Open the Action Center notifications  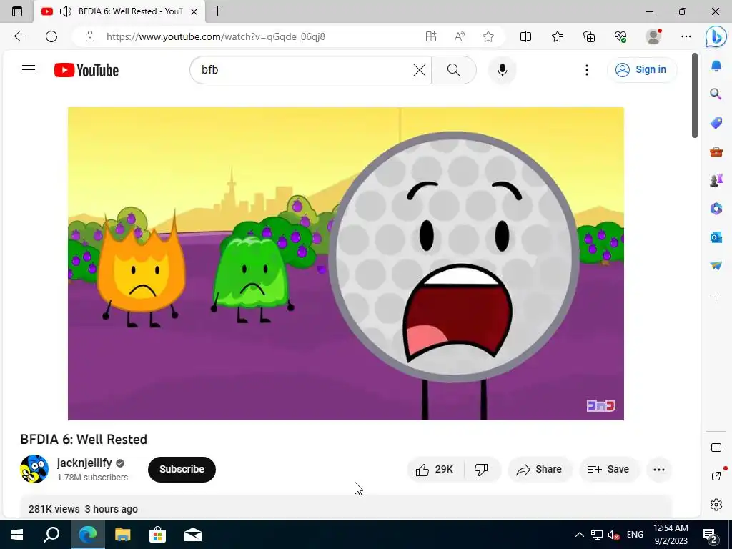point(710,535)
